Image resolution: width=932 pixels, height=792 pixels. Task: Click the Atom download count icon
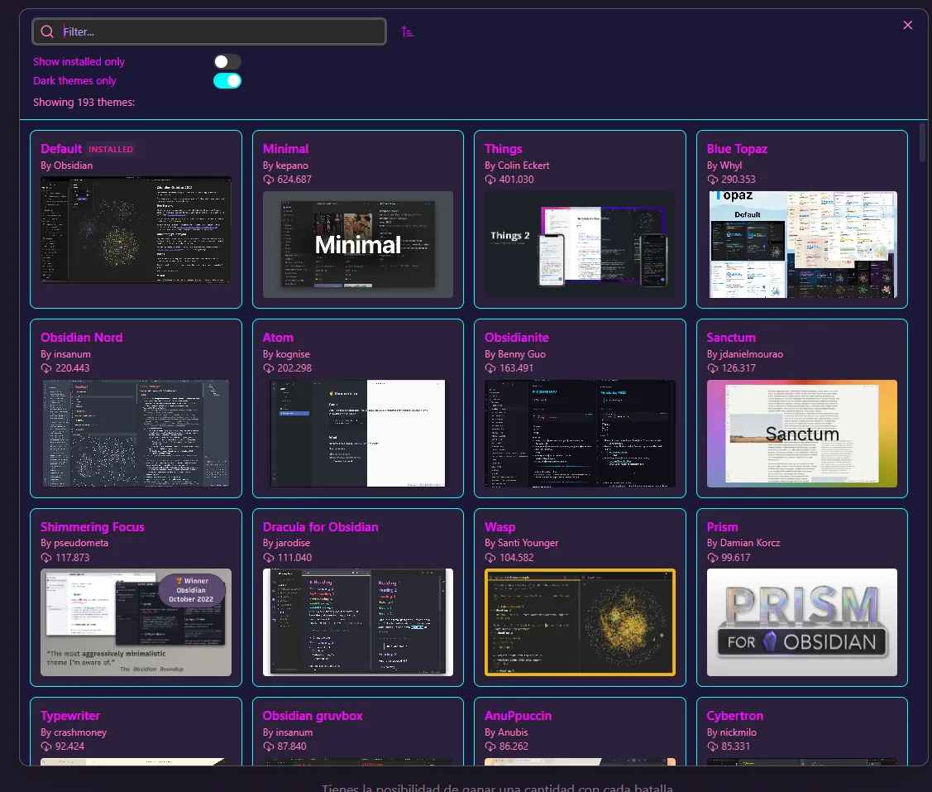pos(269,368)
